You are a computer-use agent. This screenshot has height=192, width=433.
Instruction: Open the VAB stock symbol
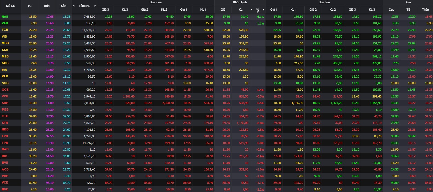click(5, 23)
